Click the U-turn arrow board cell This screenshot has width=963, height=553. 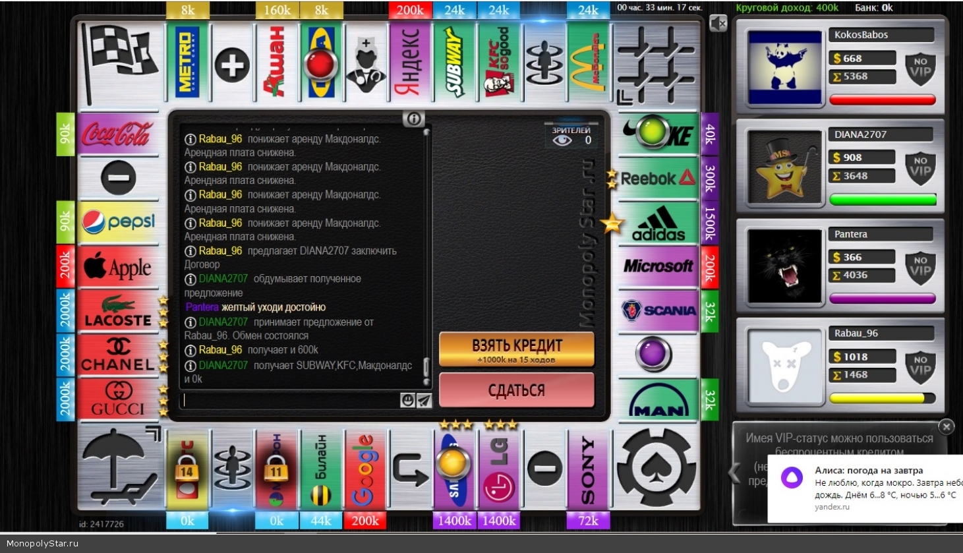pyautogui.click(x=410, y=470)
